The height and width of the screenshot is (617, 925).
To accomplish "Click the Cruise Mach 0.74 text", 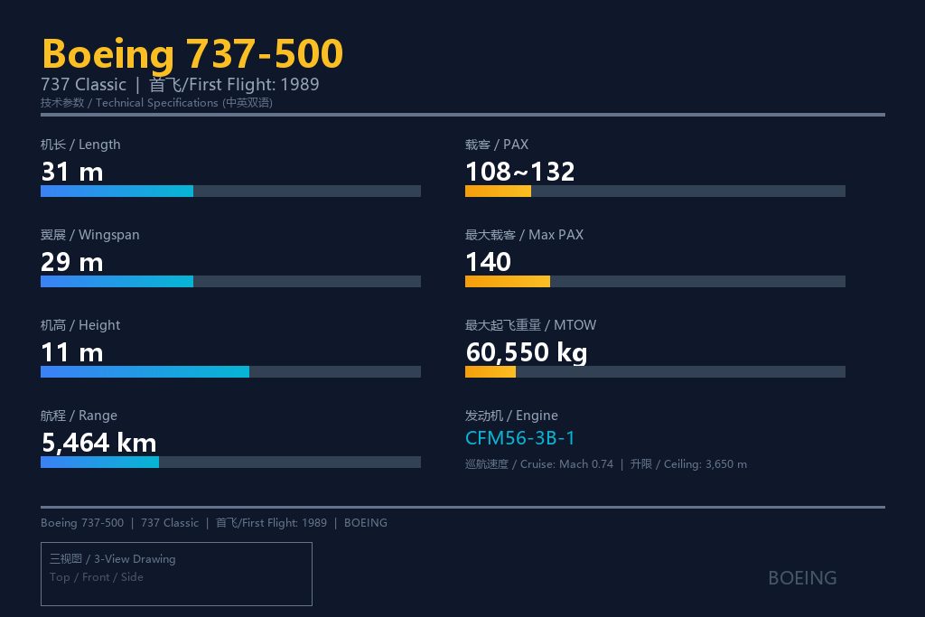I will 539,464.
